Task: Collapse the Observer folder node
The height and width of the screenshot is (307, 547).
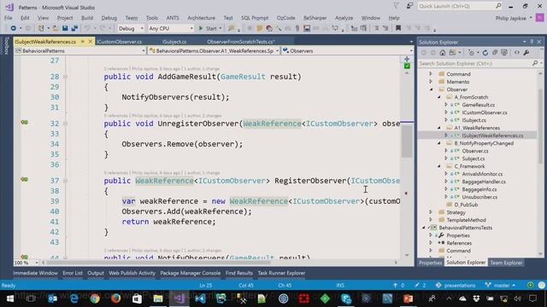Action: 431,90
